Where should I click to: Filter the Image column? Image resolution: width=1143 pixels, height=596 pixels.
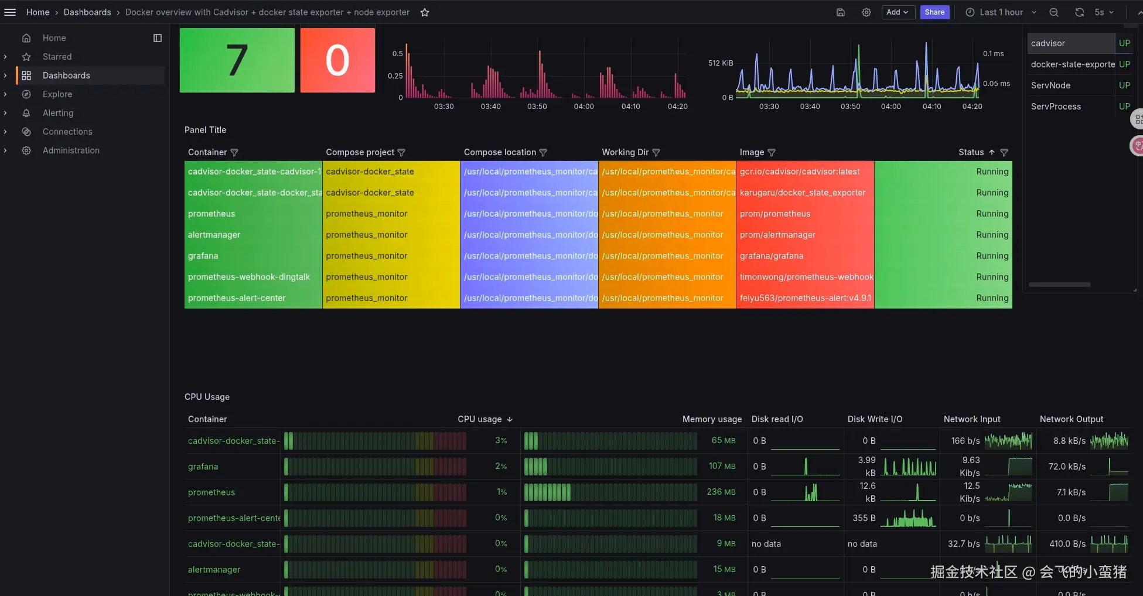pyautogui.click(x=772, y=153)
